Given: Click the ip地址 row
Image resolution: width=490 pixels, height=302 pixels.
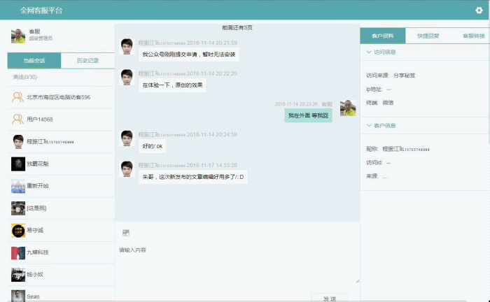Looking at the screenshot, I should [379, 89].
